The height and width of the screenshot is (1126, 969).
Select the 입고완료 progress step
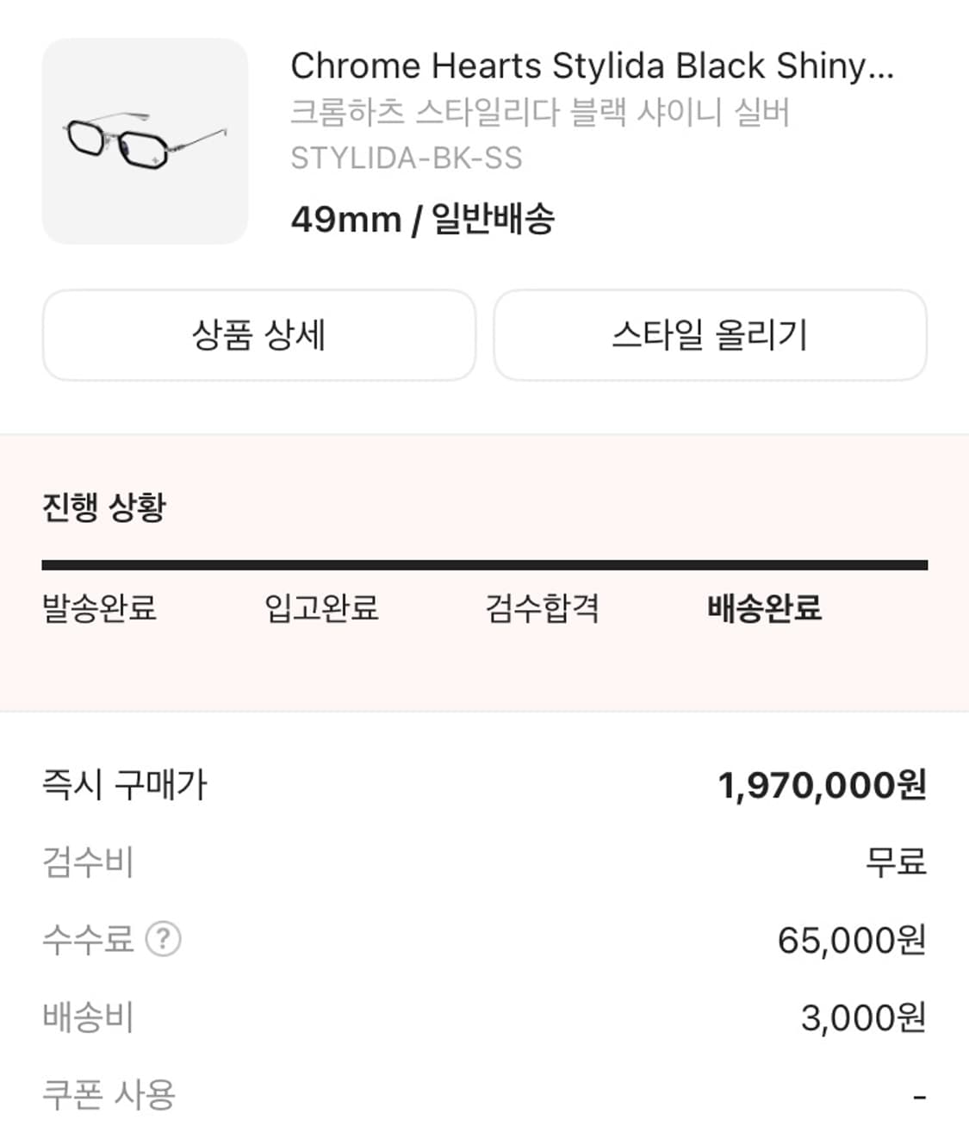321,608
